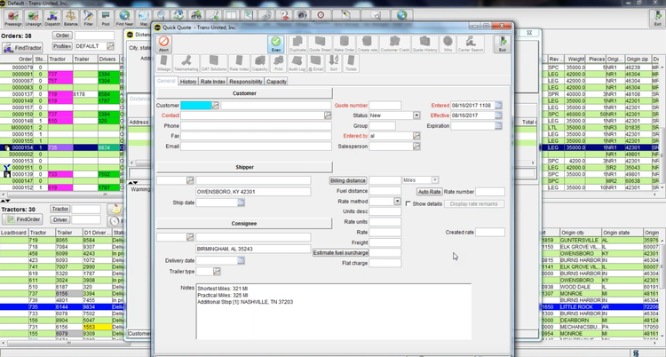Open the DAT Solutions icon

click(x=214, y=63)
